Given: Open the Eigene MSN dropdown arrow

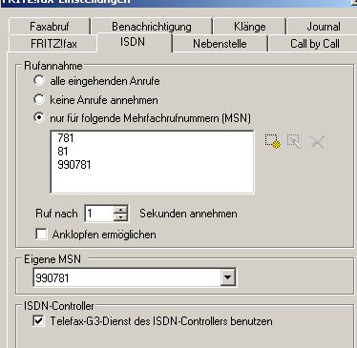Looking at the screenshot, I should point(227,277).
